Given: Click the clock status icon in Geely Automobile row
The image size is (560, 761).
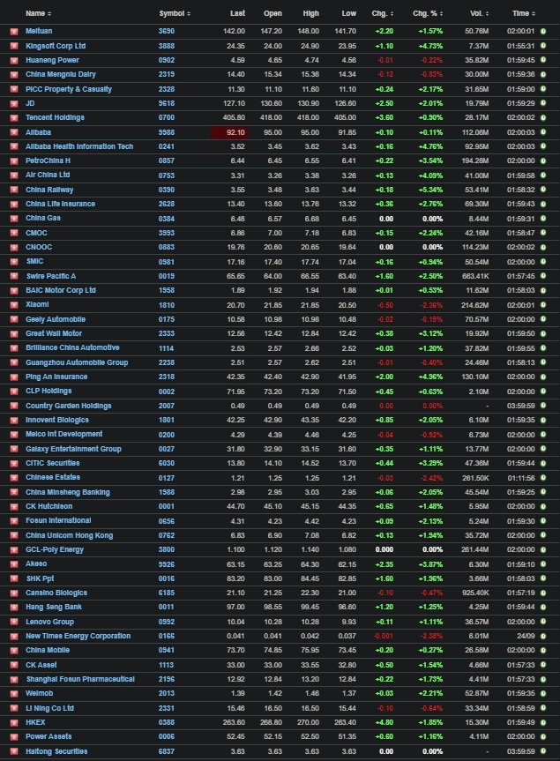Looking at the screenshot, I should [x=543, y=319].
